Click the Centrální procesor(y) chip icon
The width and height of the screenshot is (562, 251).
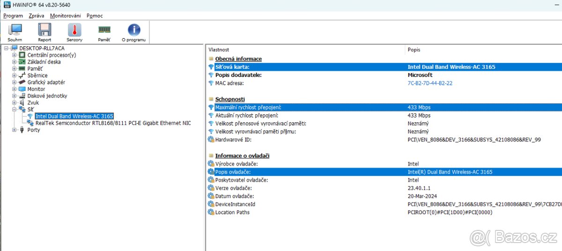pyautogui.click(x=22, y=55)
